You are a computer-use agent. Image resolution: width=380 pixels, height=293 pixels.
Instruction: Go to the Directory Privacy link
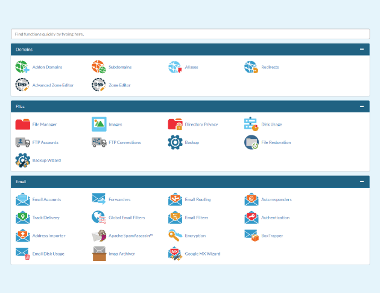click(x=201, y=124)
